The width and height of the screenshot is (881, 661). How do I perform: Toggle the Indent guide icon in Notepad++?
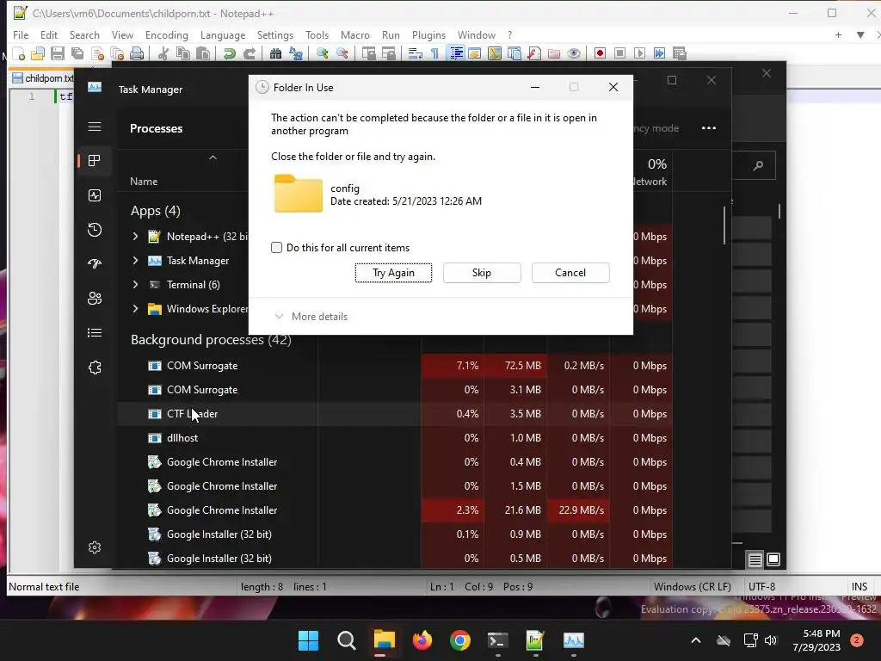[456, 53]
